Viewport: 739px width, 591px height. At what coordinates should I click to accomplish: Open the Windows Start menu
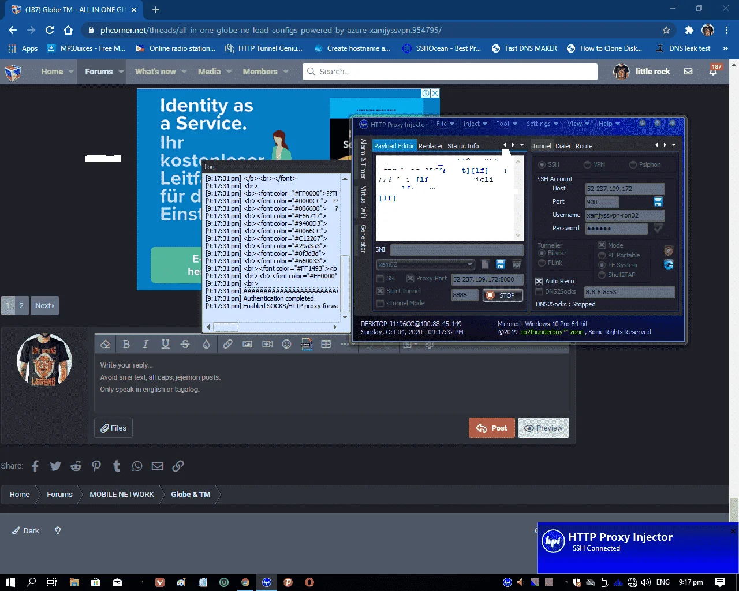point(10,582)
